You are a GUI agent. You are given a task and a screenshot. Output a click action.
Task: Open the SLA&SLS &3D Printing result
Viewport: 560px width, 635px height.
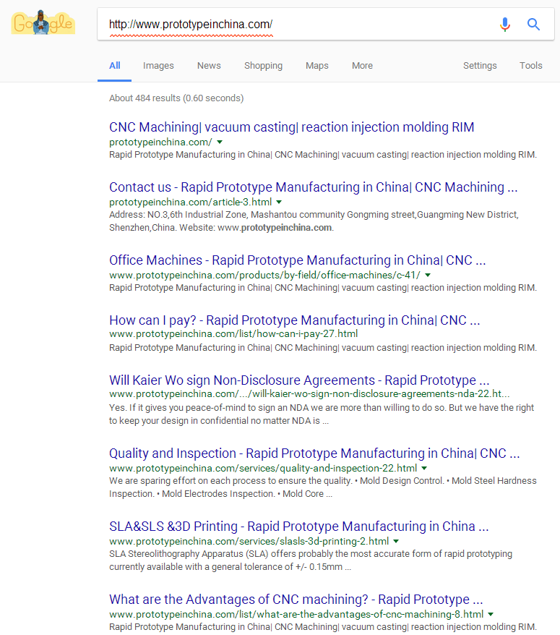pos(299,527)
